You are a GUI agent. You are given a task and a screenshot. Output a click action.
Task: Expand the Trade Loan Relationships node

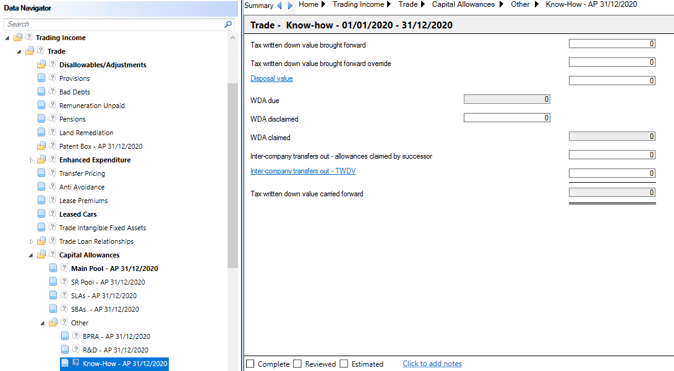[x=31, y=241]
